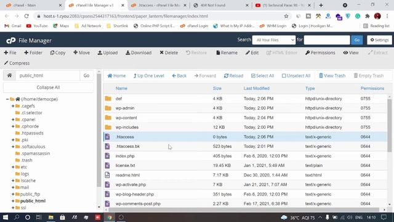Open View Trash
The height and width of the screenshot is (222, 394).
(x=332, y=76)
